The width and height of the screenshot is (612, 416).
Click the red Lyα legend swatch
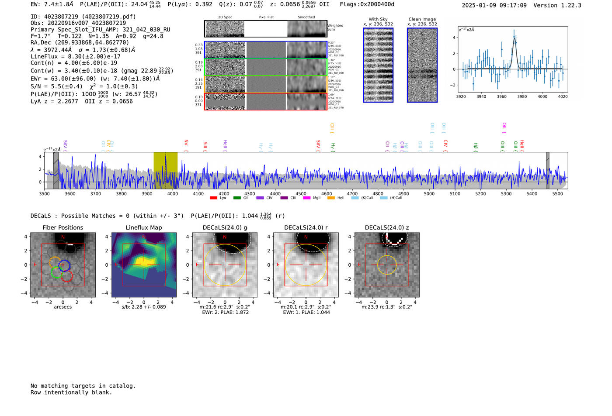(x=213, y=198)
